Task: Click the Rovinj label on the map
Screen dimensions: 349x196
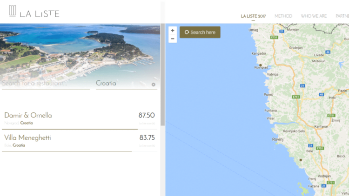Action: coord(278,139)
